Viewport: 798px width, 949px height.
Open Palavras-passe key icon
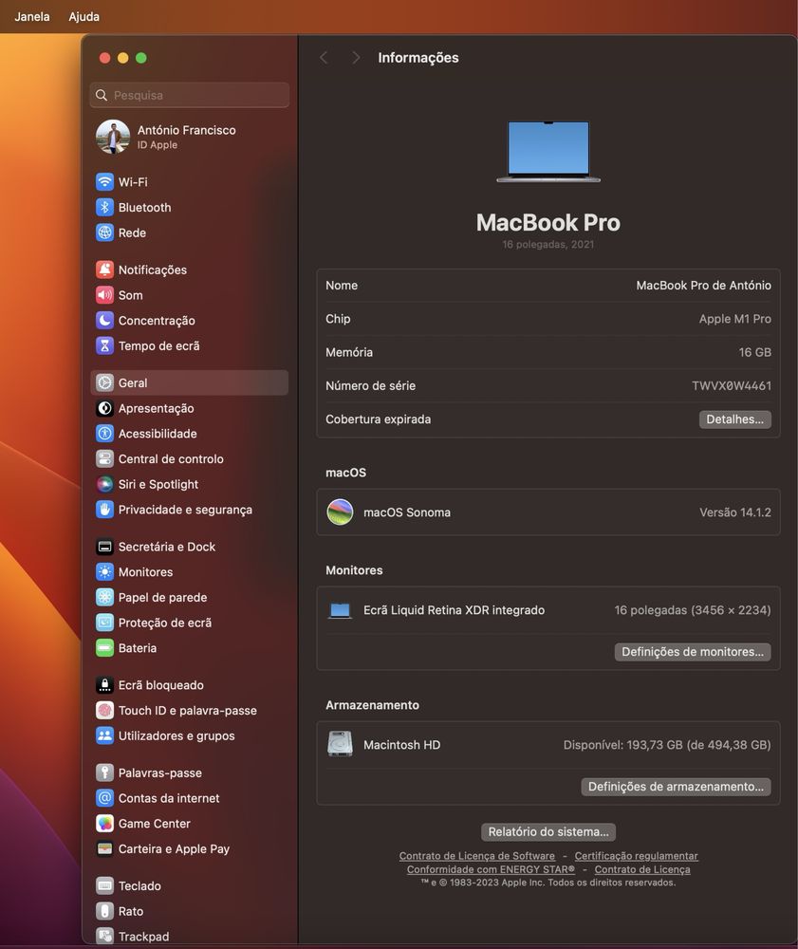coord(104,772)
